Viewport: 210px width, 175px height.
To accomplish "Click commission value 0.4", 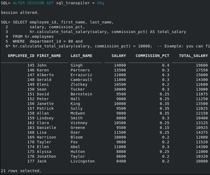I will 166,65.
